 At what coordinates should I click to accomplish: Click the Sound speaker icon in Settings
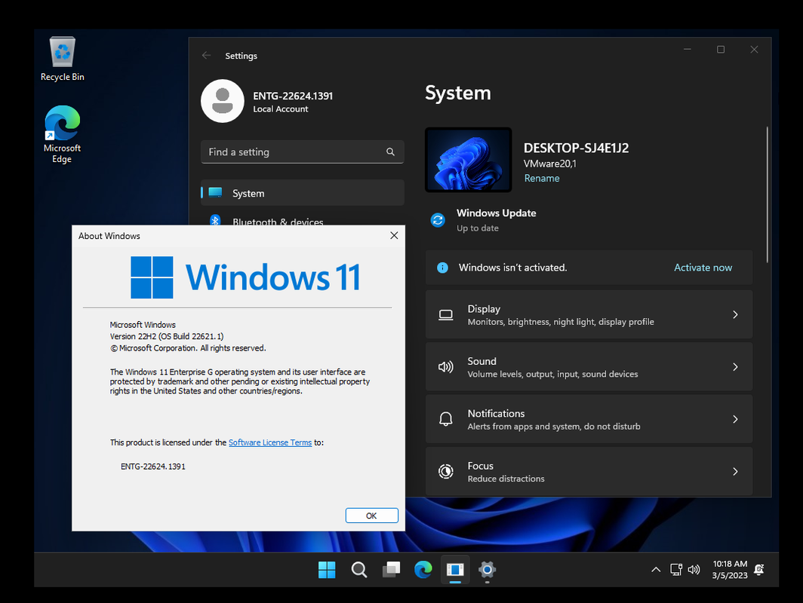(446, 367)
